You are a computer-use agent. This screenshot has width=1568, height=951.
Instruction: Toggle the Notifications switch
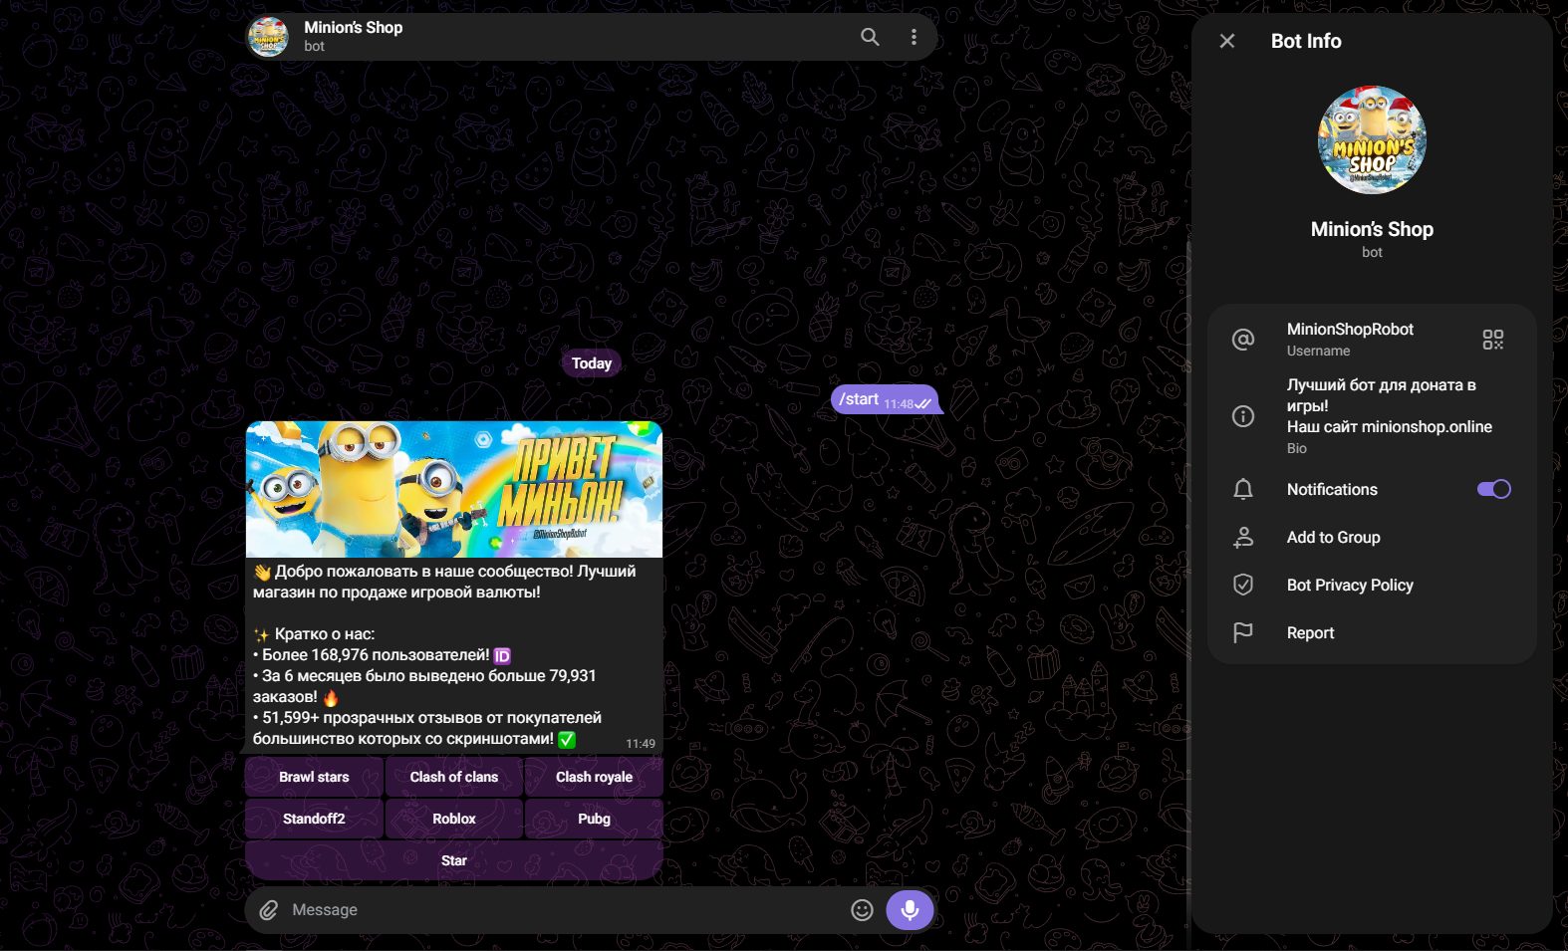(1493, 489)
